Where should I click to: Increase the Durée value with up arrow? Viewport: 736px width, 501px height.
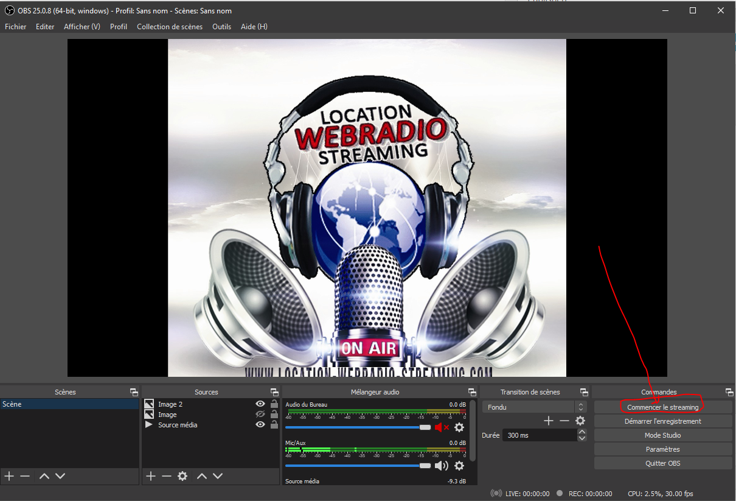582,432
